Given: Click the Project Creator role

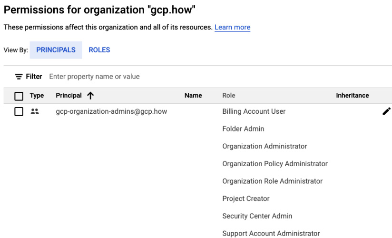Looking at the screenshot, I should coord(246,198).
